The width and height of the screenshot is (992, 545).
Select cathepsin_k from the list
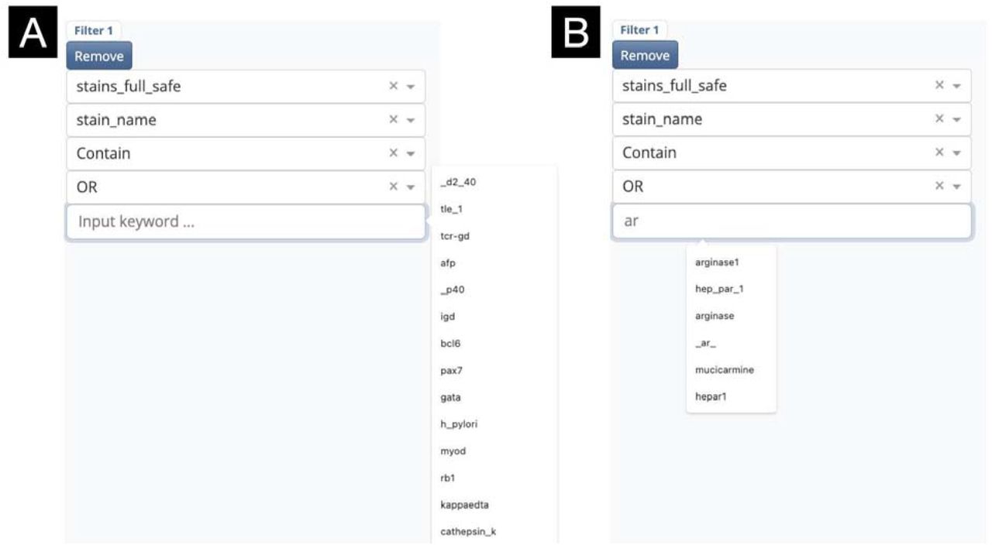click(x=468, y=532)
